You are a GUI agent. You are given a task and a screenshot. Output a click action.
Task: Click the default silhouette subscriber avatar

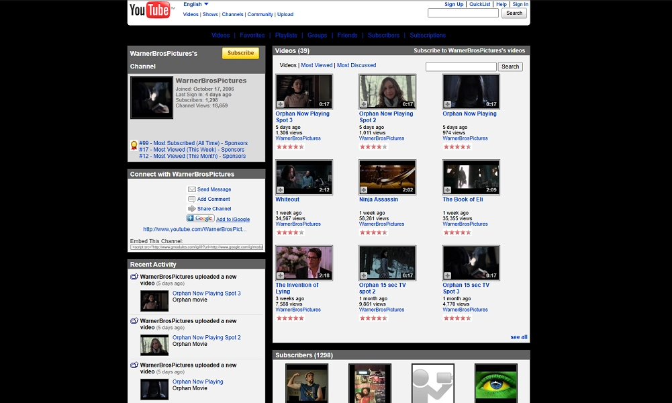(433, 384)
